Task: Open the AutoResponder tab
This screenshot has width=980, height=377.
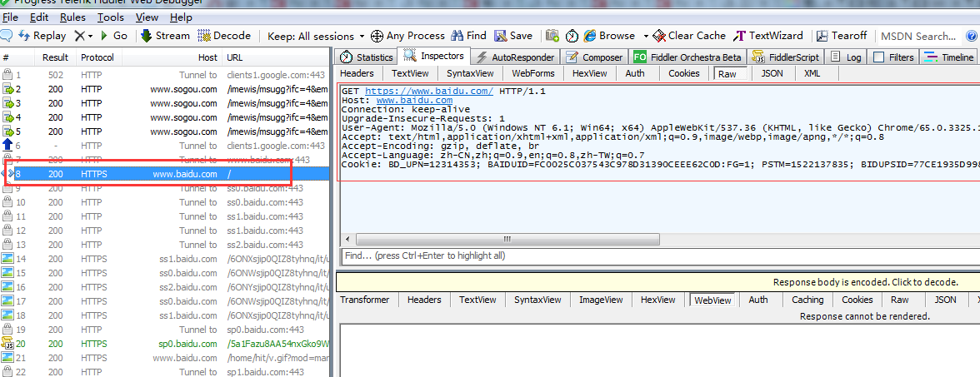Action: [x=515, y=57]
